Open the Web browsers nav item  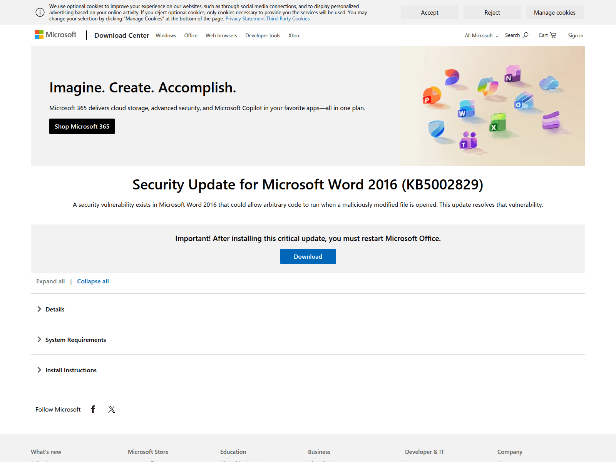pos(221,35)
